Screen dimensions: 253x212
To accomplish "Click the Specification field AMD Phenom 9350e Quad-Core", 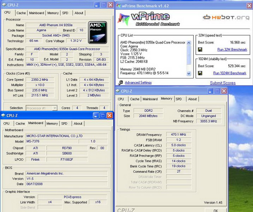I will (67, 49).
